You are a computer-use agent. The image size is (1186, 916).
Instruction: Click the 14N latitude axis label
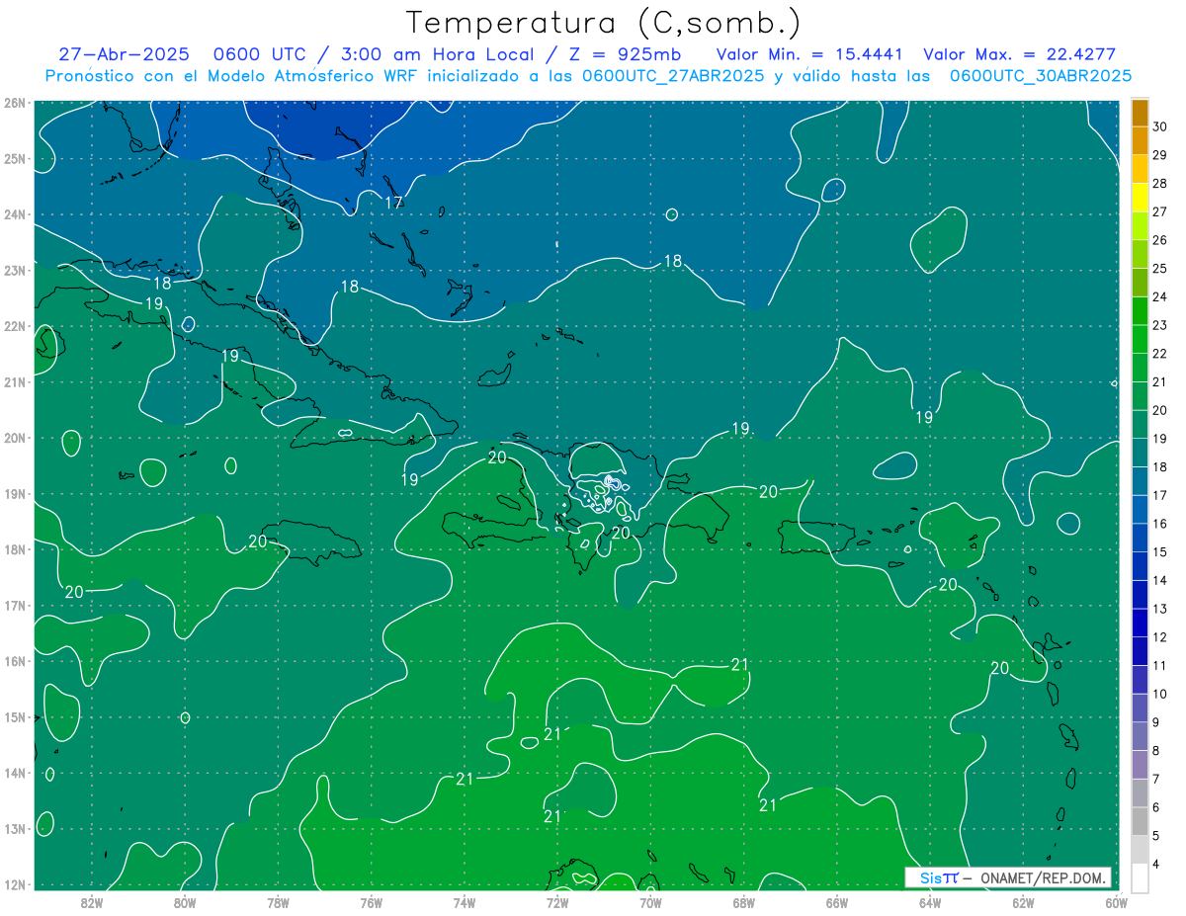point(14,773)
